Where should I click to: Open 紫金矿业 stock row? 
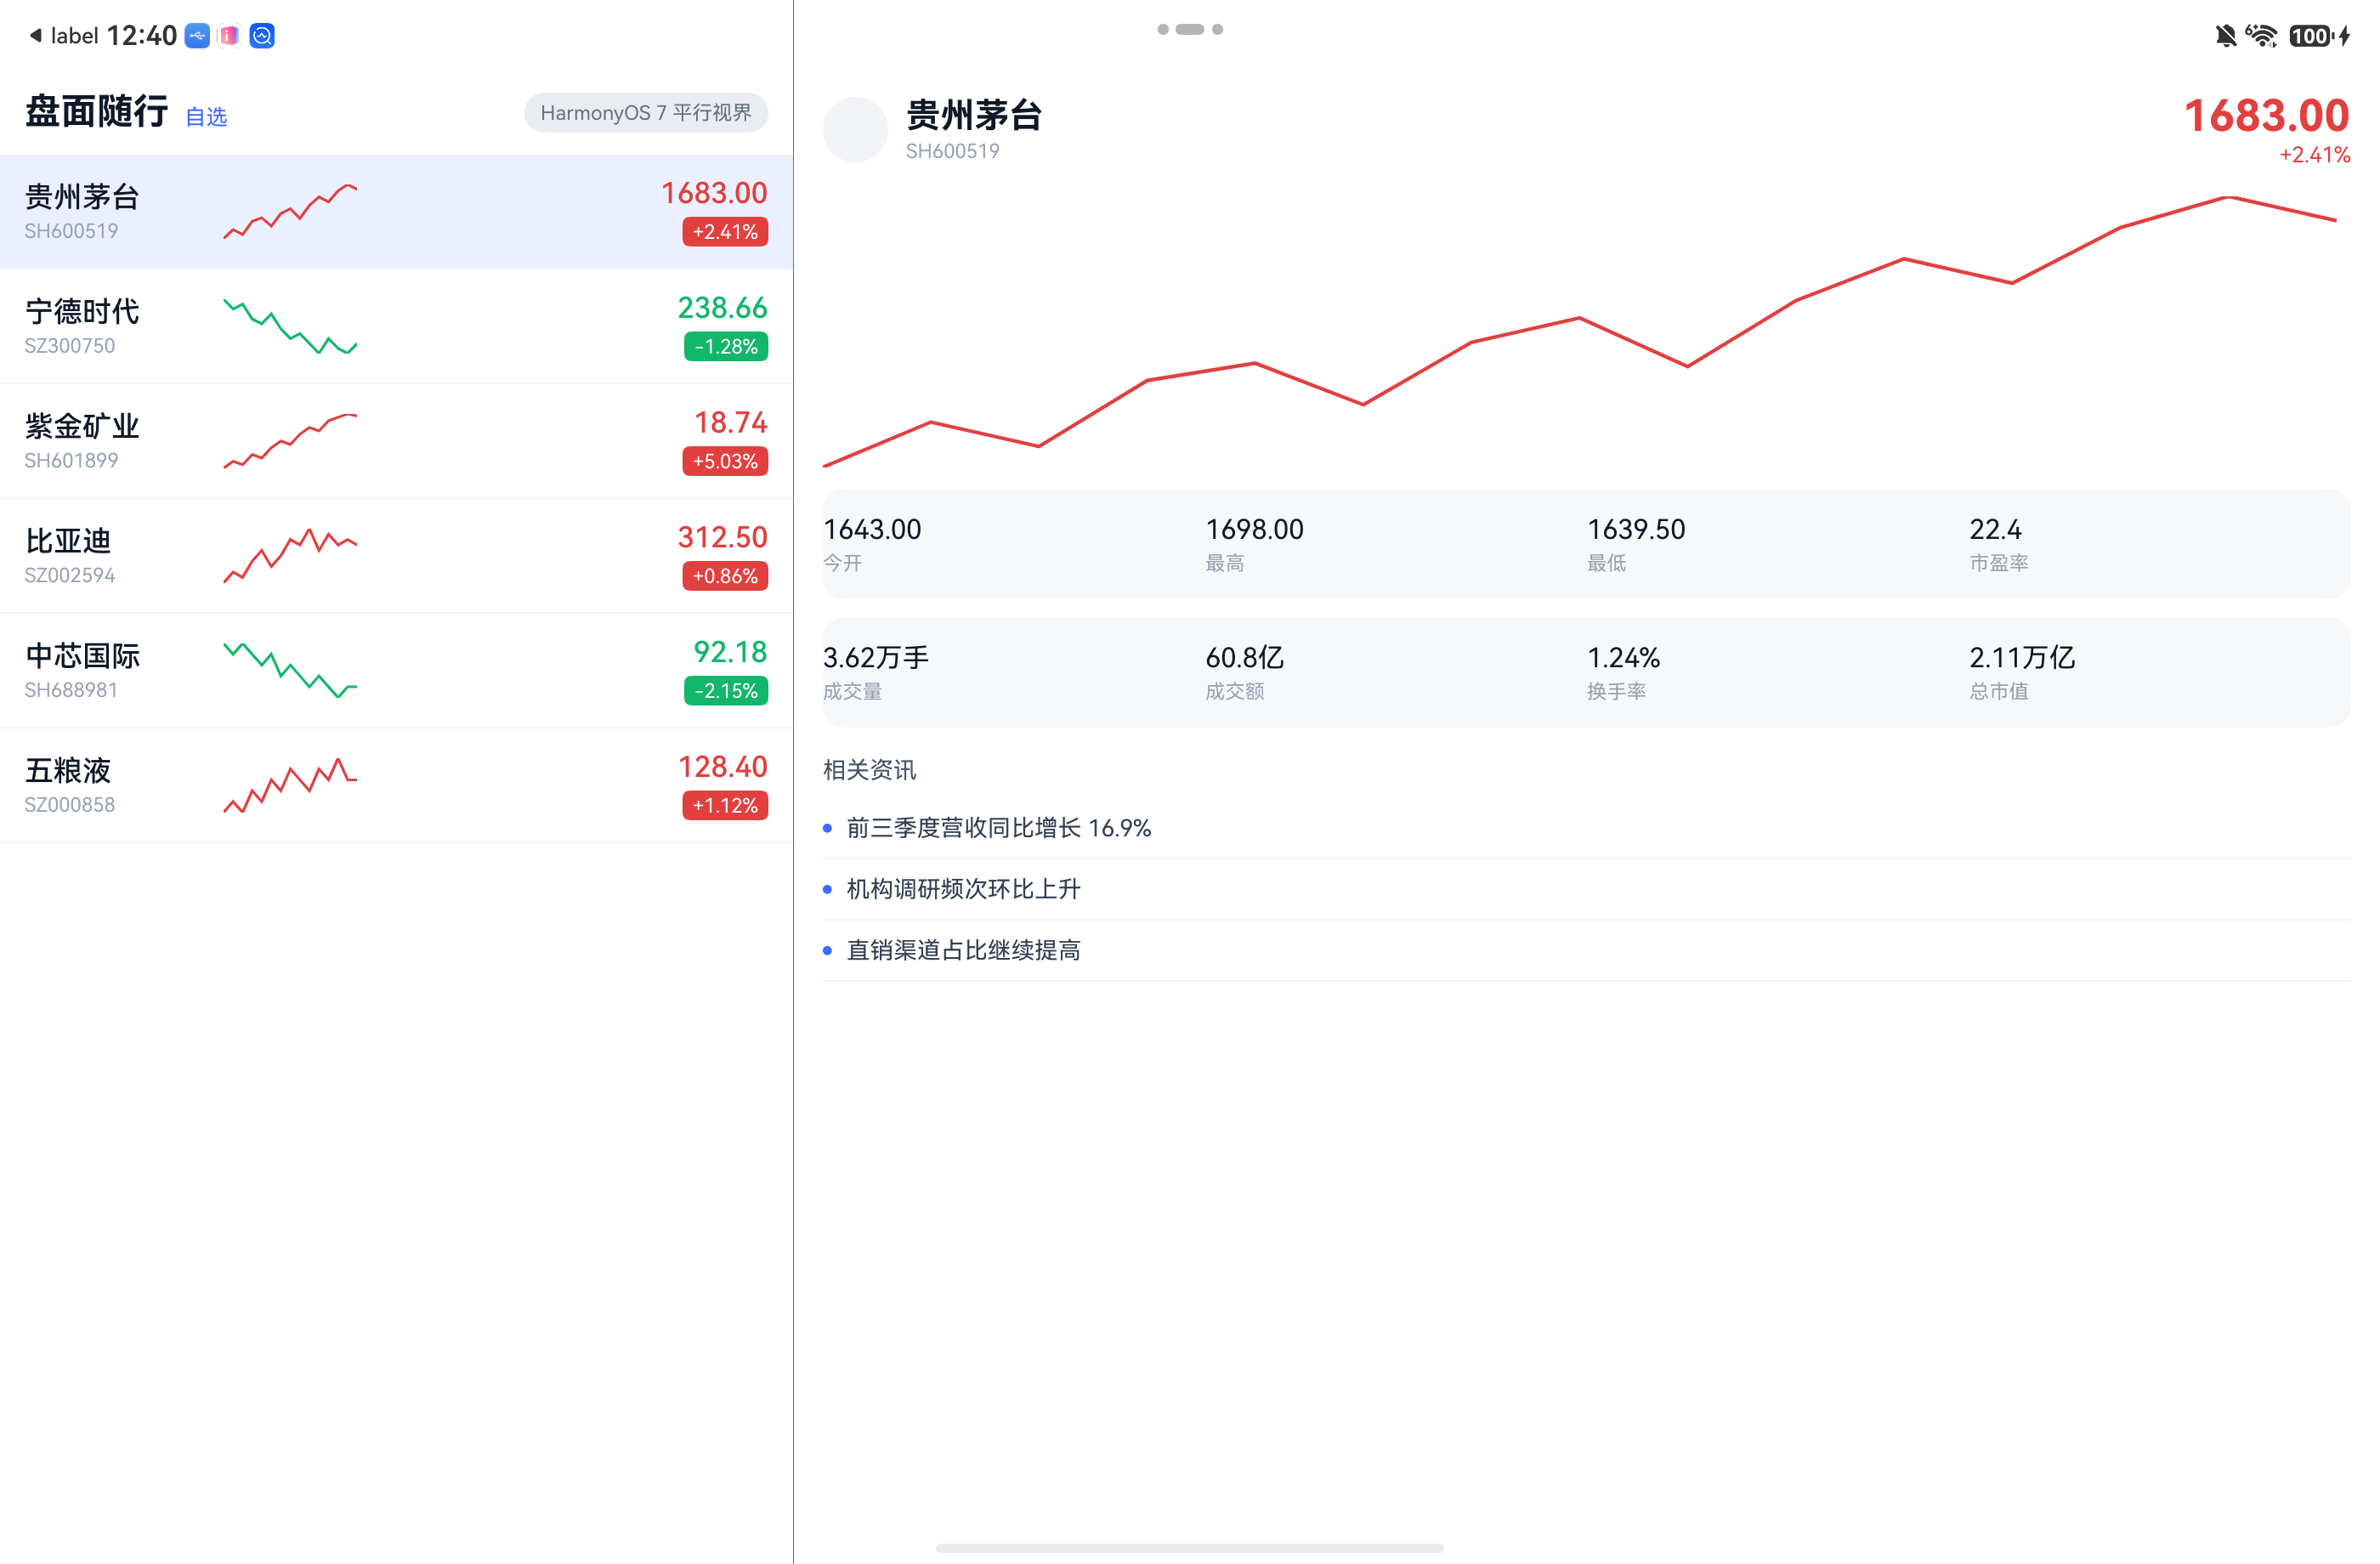pyautogui.click(x=396, y=441)
